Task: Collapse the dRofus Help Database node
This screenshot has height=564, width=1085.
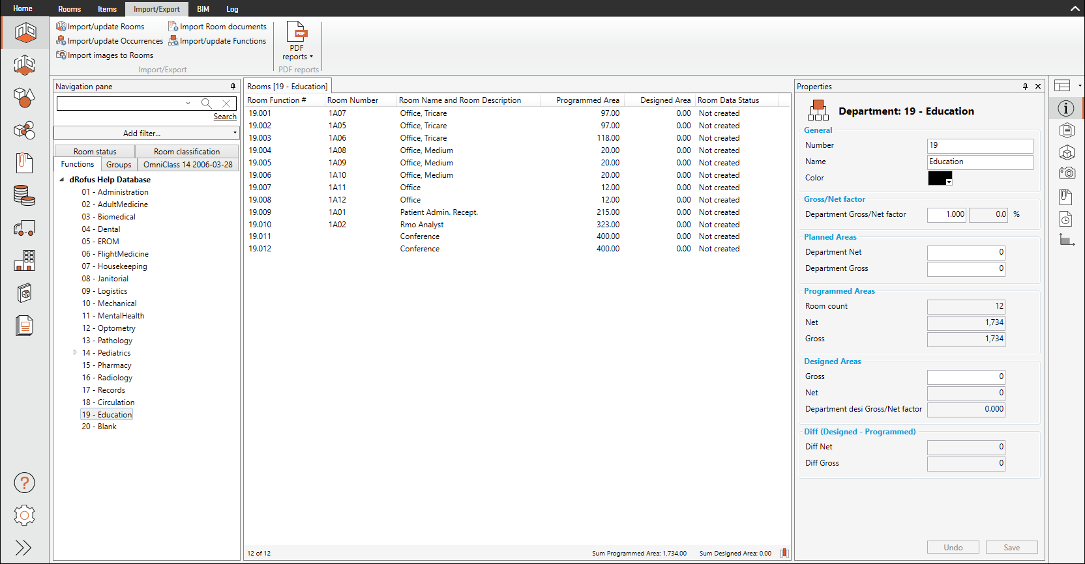Action: pos(62,180)
